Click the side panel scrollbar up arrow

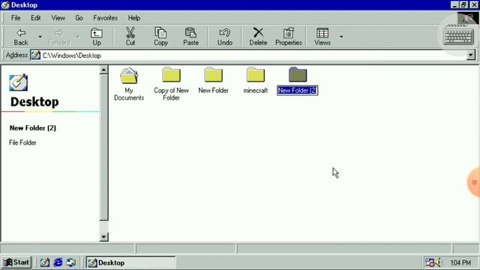103,70
